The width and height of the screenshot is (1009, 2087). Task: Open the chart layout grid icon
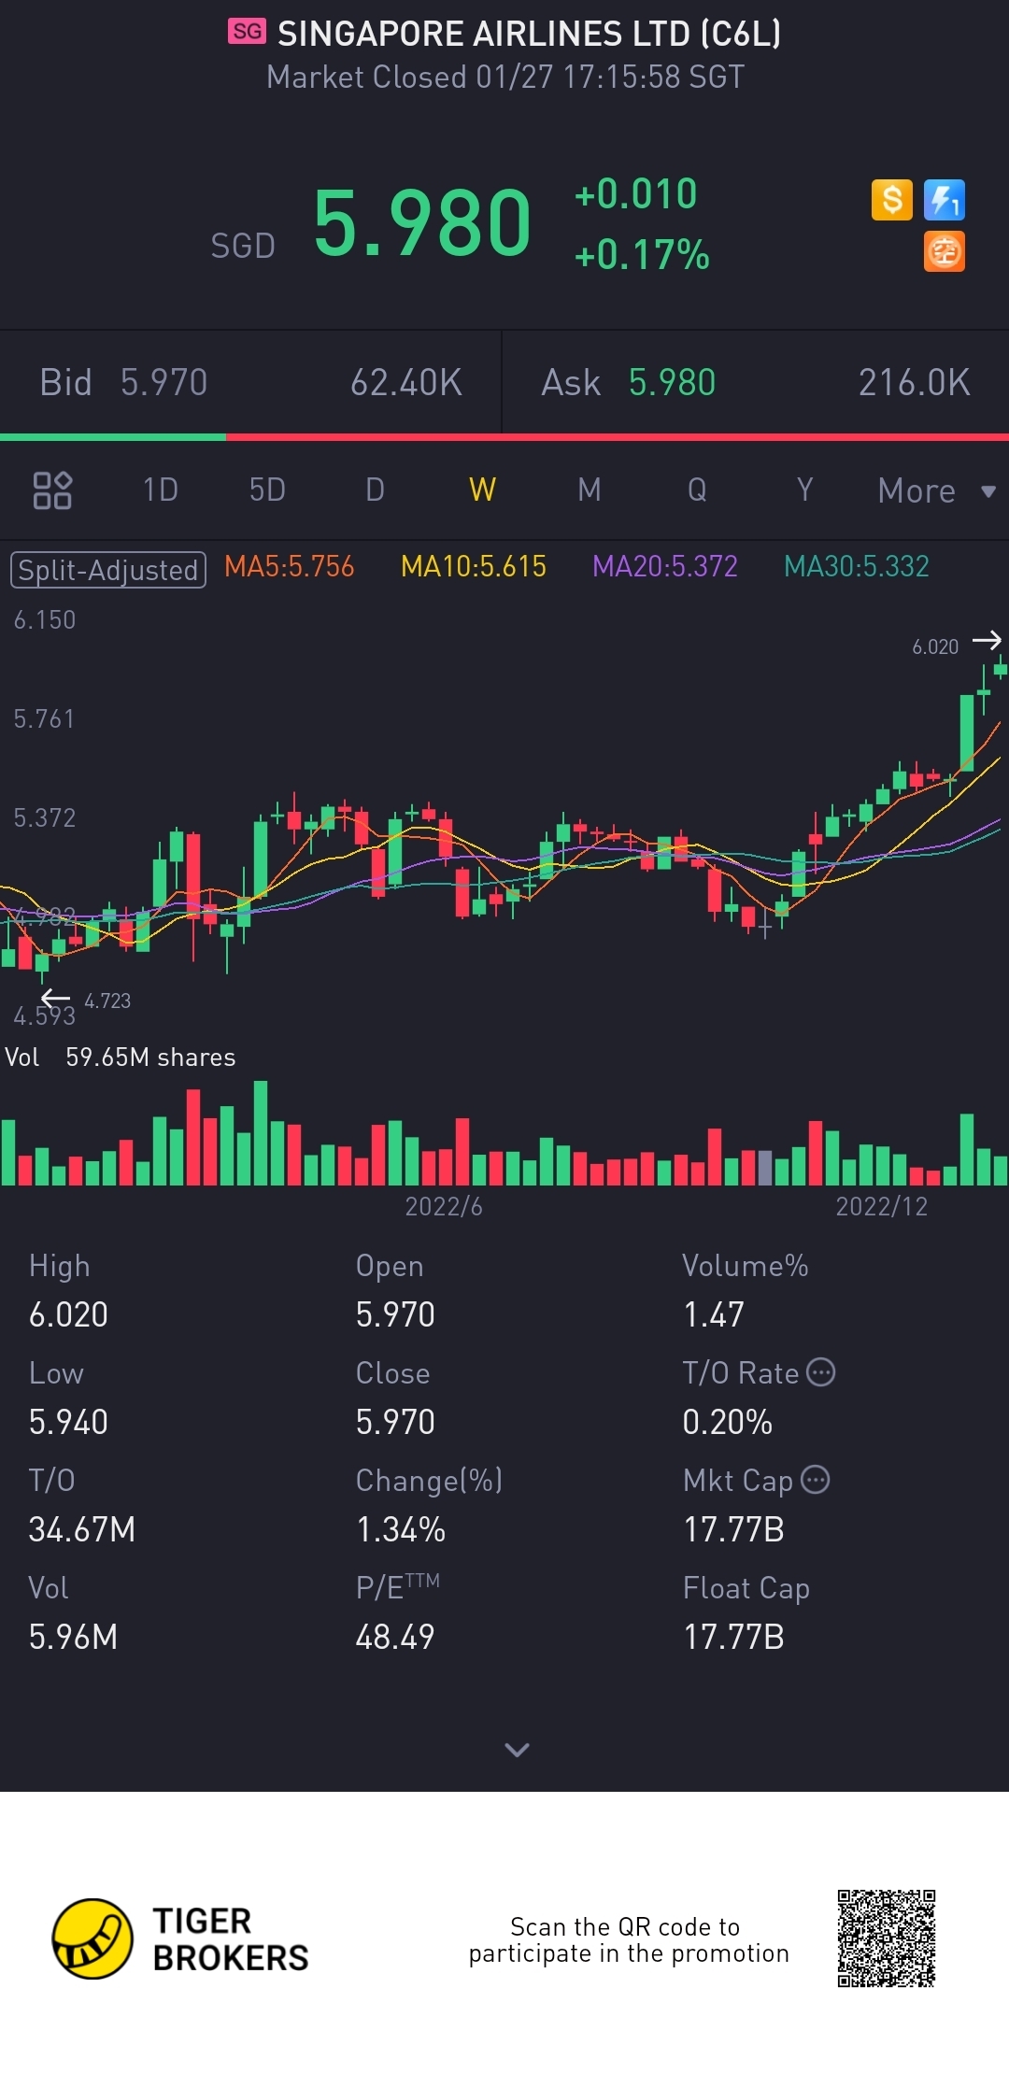(52, 490)
